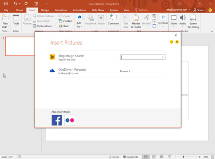
Task: Fit slide to current window
Action: pos(213,157)
